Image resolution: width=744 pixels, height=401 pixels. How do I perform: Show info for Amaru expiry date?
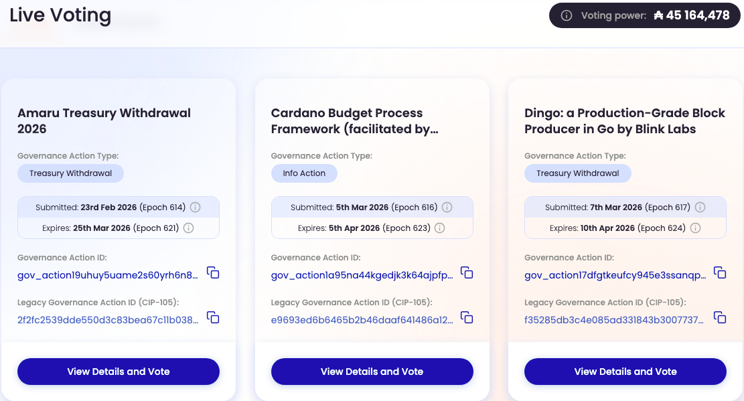tap(188, 228)
